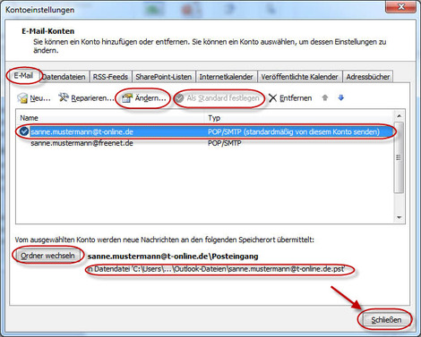Close the Kontoeinstellungen window
421x337 pixels.
tap(400, 6)
